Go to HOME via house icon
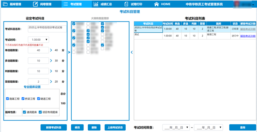The image size is (257, 132). point(156,4)
